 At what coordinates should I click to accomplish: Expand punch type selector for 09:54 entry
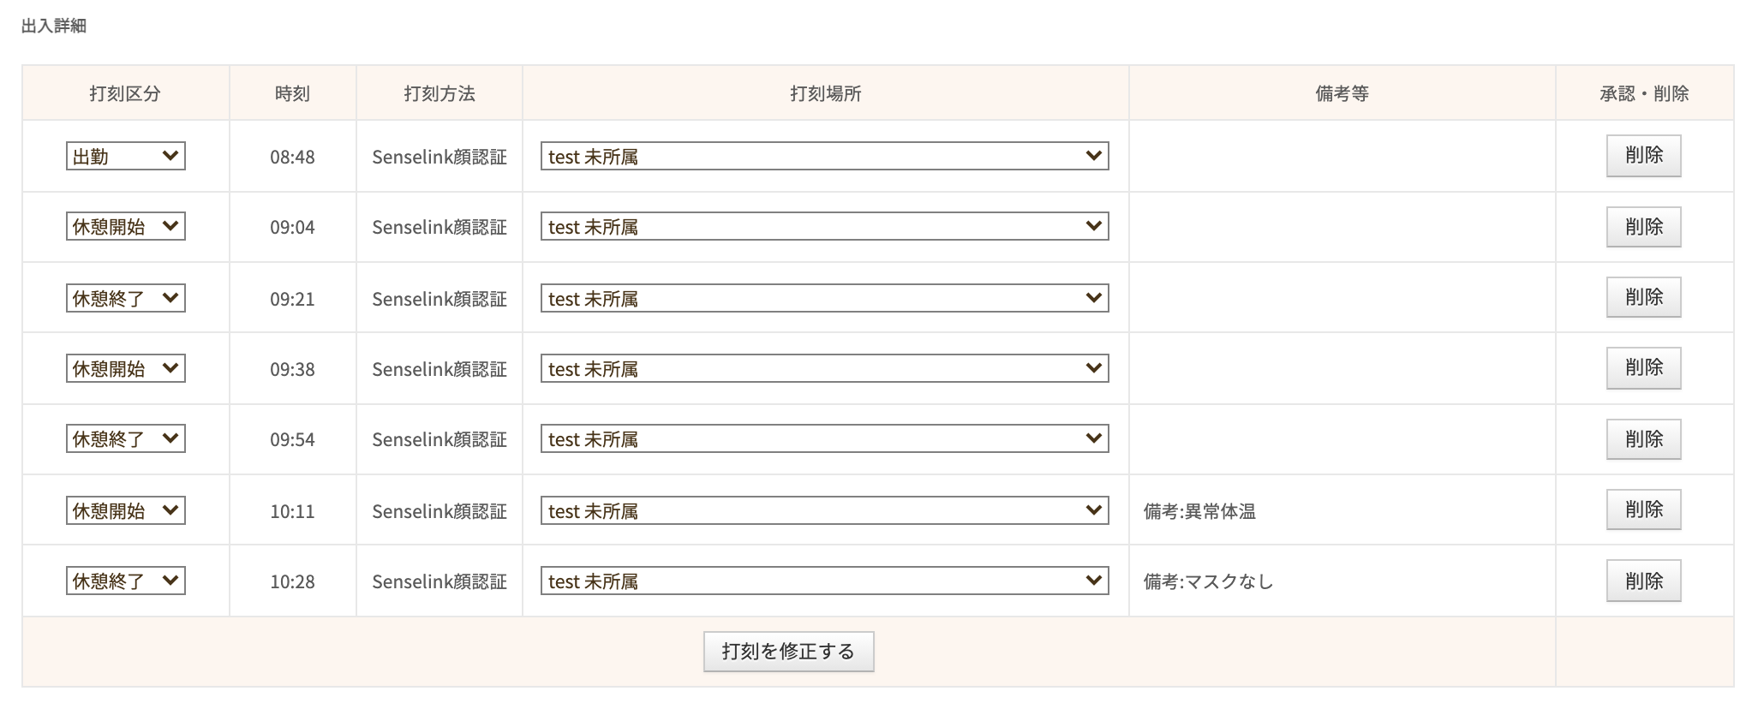[x=125, y=438]
